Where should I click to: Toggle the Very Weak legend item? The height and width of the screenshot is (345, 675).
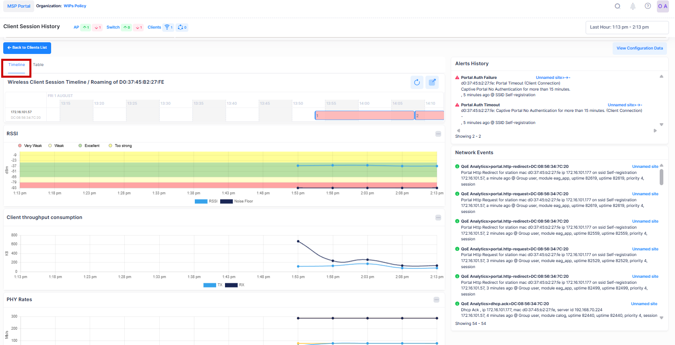30,146
